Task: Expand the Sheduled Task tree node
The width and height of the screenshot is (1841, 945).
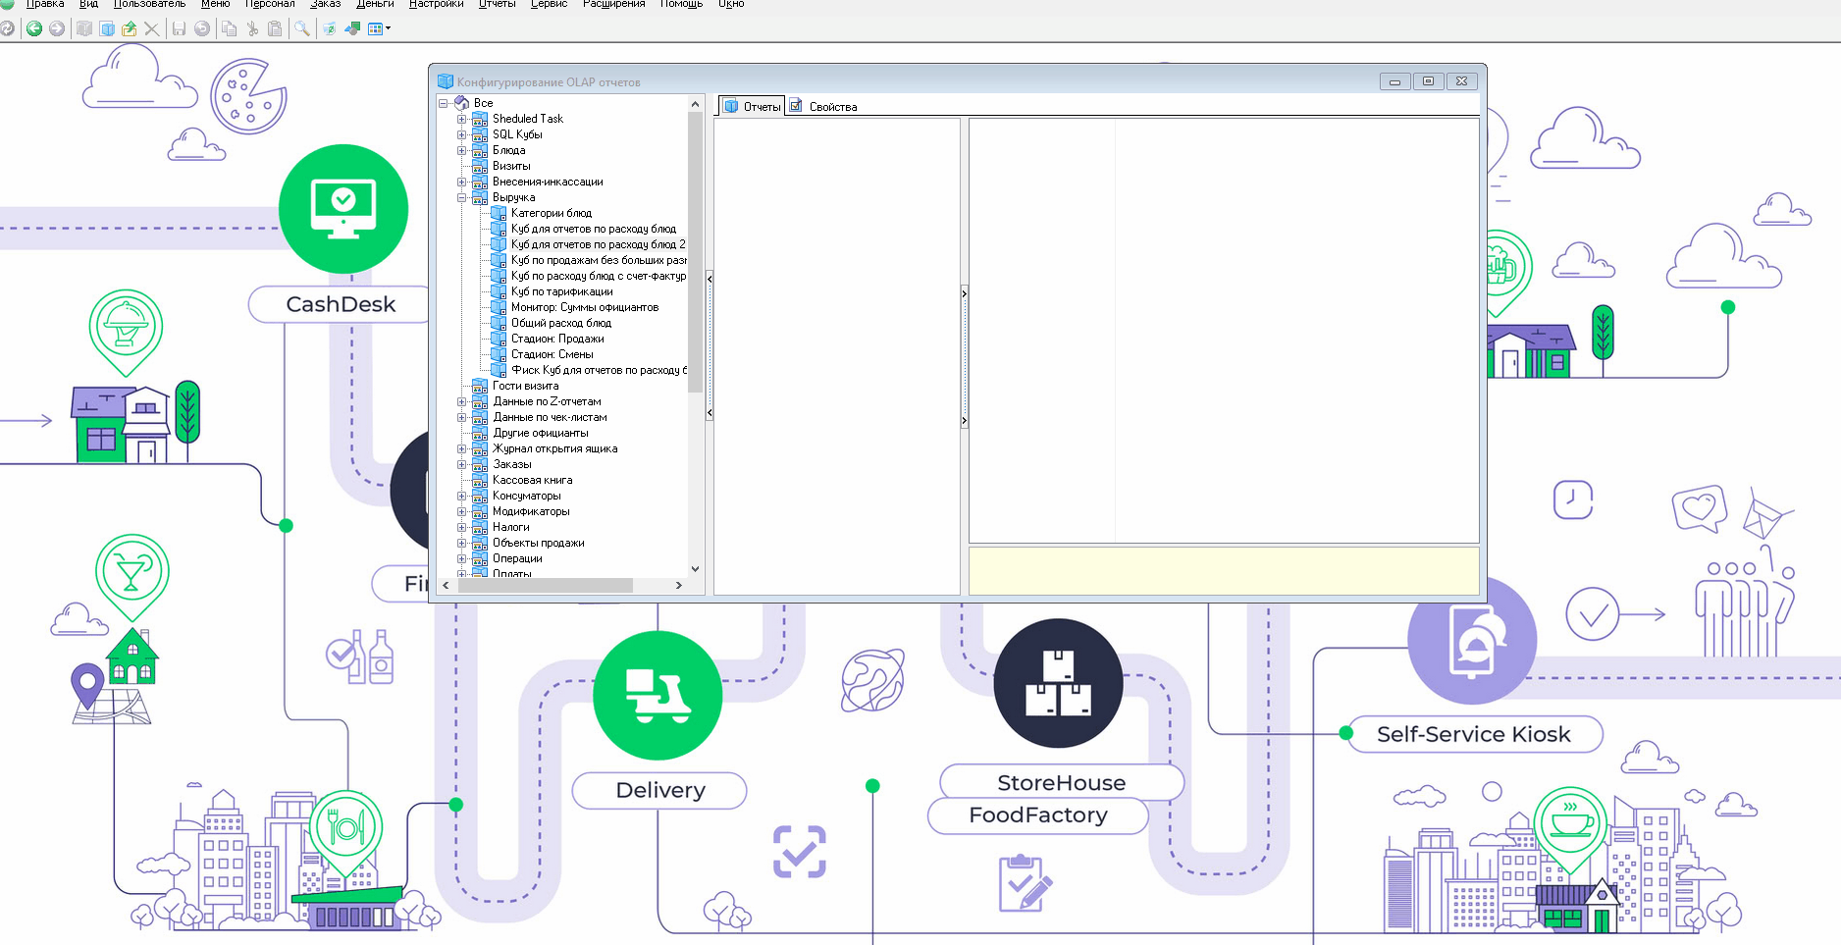Action: (x=462, y=119)
